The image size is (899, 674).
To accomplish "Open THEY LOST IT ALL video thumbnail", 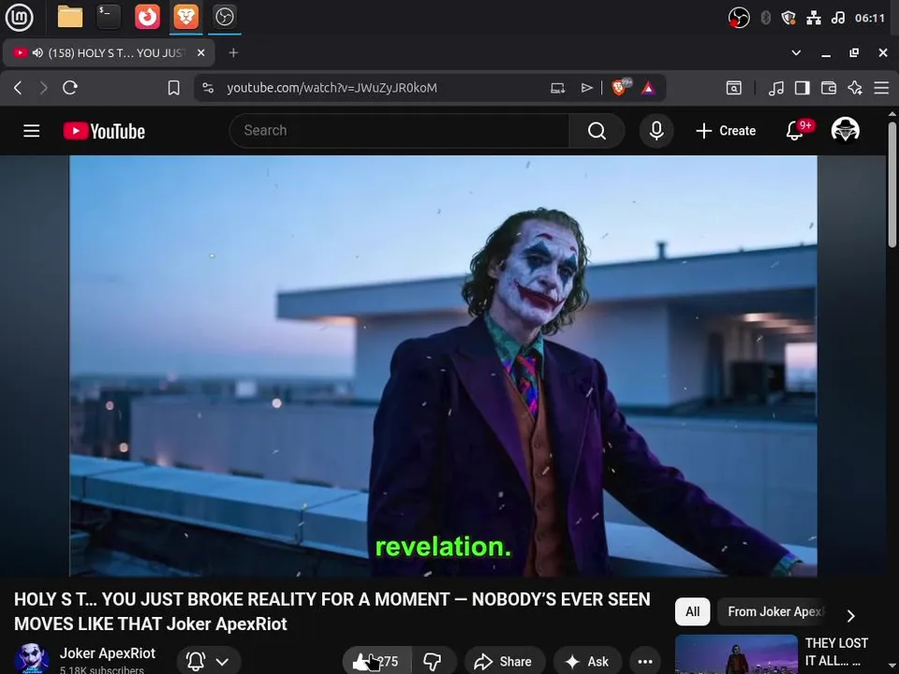I will coord(736,654).
